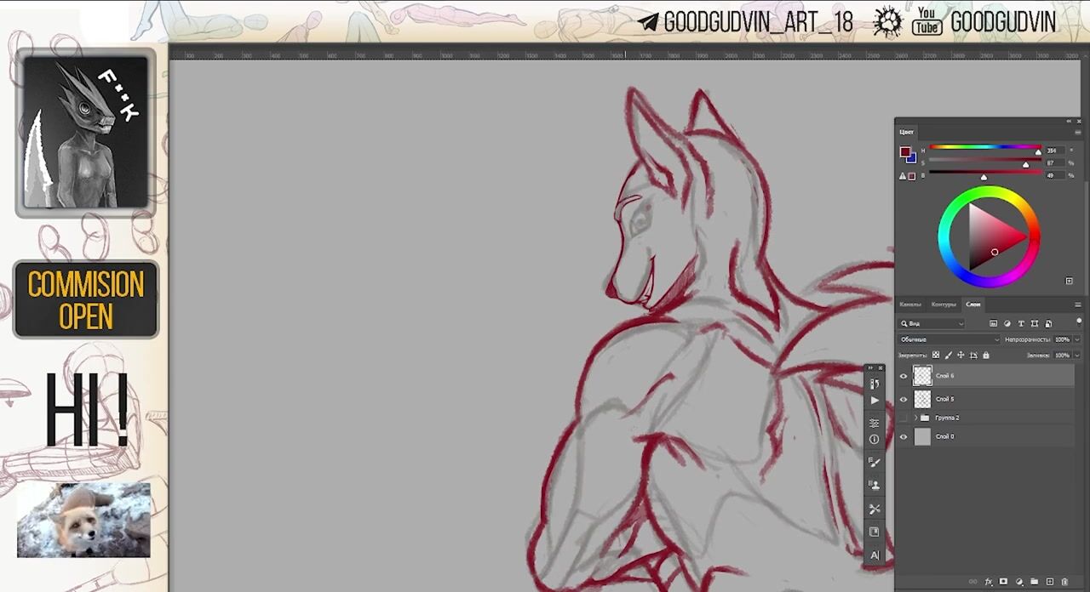Open the History panel icon
This screenshot has height=592, width=1090.
(875, 384)
